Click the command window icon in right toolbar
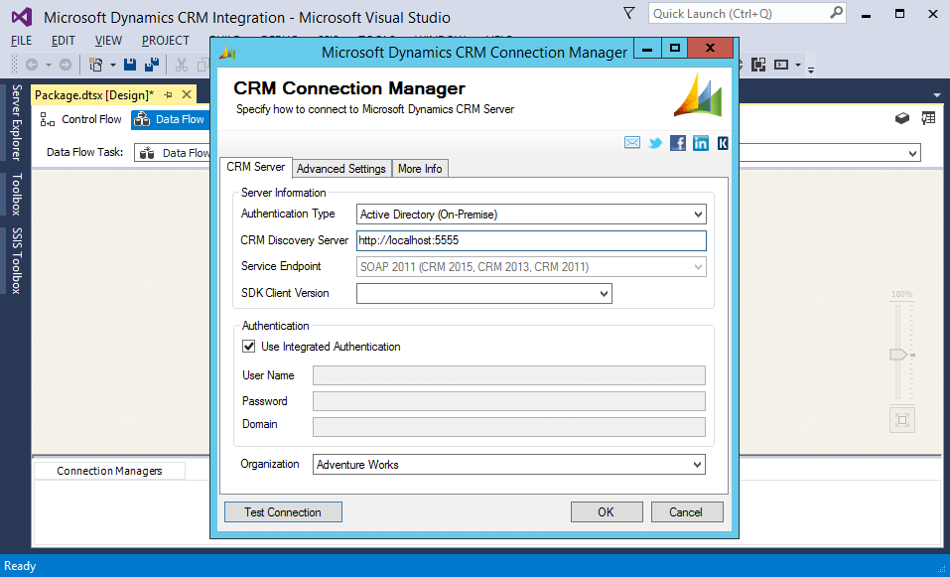This screenshot has height=577, width=950. 781,65
